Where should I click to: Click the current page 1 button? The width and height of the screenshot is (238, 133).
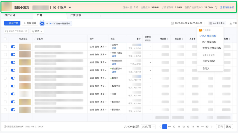point(165,127)
